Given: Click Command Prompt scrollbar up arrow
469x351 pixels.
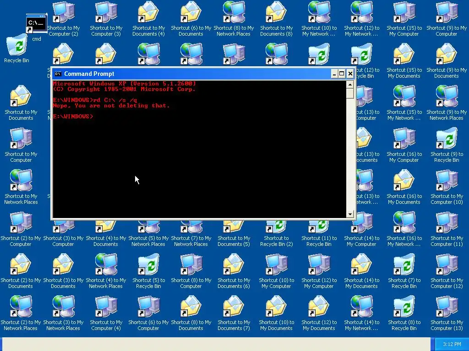Looking at the screenshot, I should coord(350,85).
